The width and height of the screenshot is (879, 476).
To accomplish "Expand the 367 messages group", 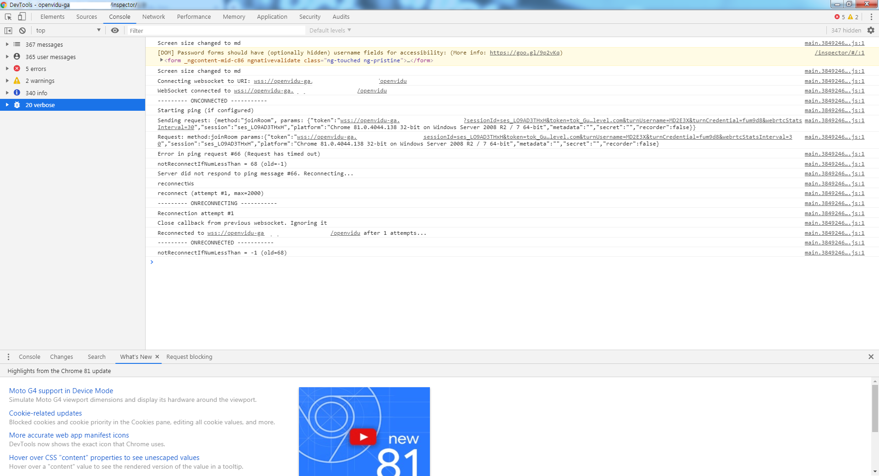I will coord(7,44).
